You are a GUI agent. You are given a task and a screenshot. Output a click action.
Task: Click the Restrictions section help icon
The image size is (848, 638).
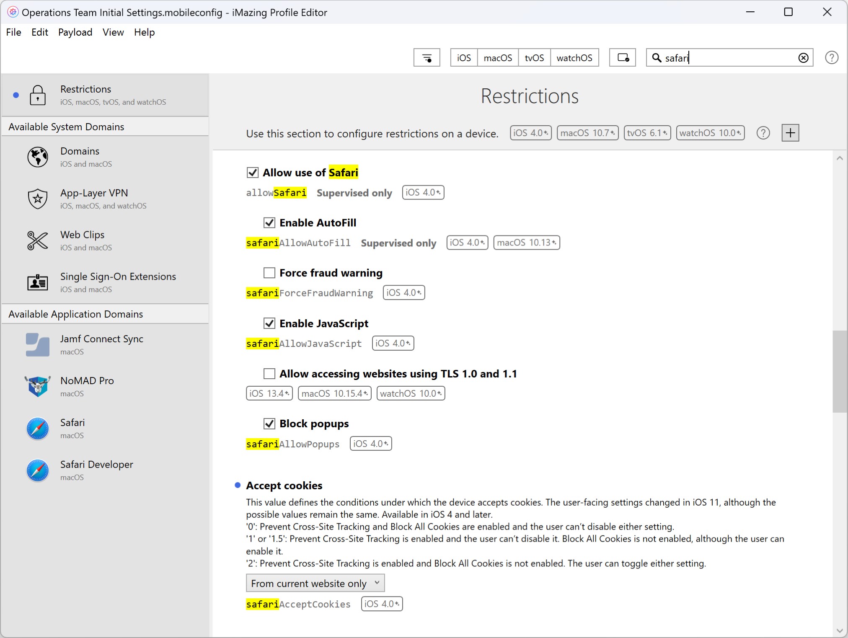763,133
